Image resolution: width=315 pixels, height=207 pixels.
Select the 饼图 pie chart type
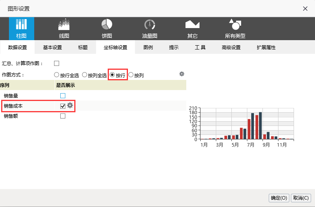[x=107, y=28]
